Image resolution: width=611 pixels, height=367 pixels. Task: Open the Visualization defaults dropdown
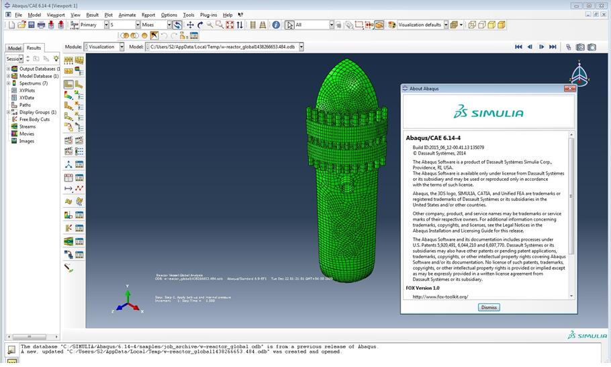point(446,25)
